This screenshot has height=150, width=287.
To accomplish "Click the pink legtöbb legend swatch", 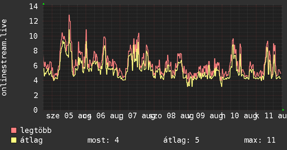I will click(x=14, y=130).
